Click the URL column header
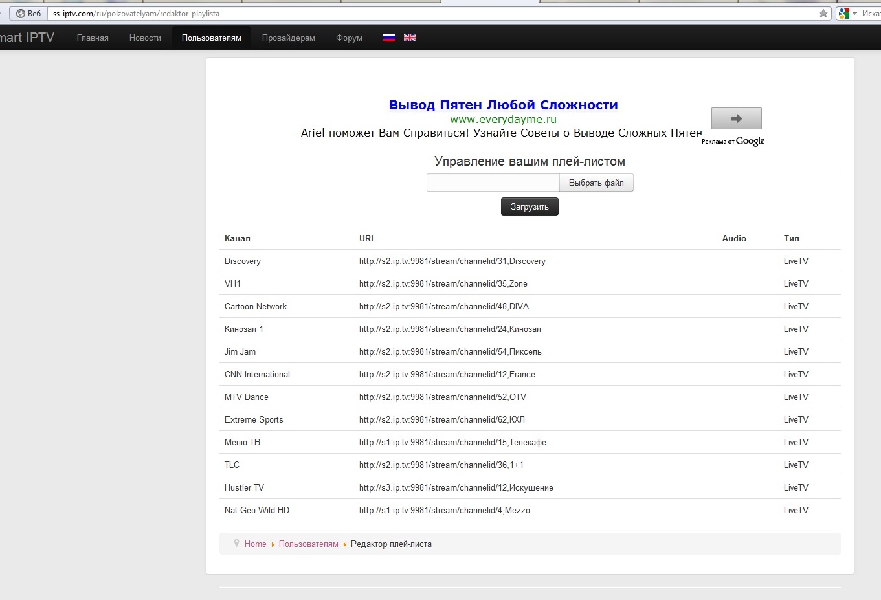 pyautogui.click(x=368, y=238)
